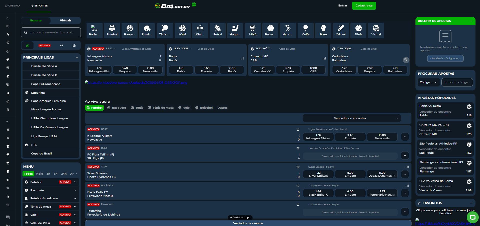
Task: Click the Cadastre-se button
Action: 364,5
